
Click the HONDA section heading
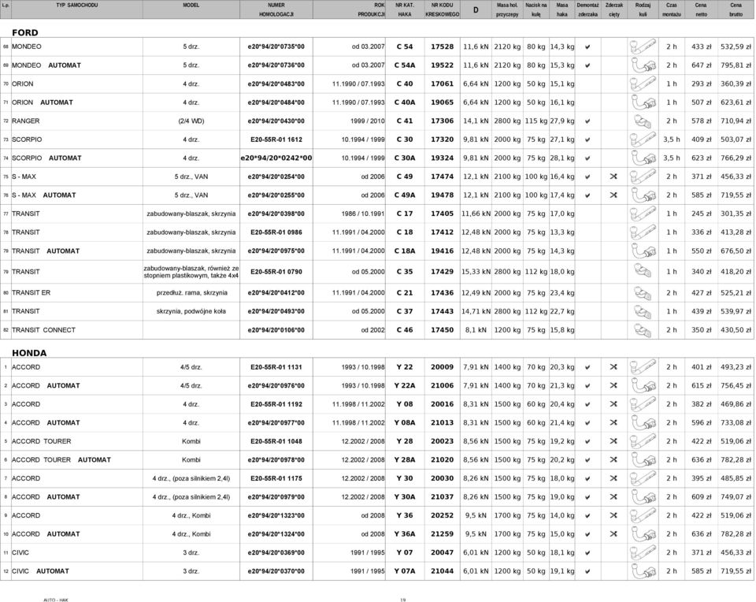[29, 353]
